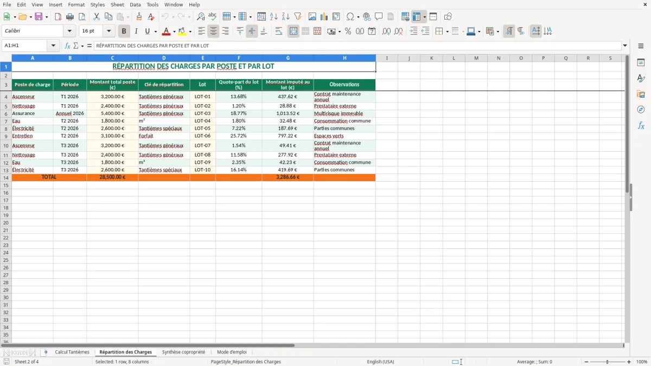This screenshot has height=366, width=651.
Task: Open the borders dropdown arrow
Action: point(447,31)
